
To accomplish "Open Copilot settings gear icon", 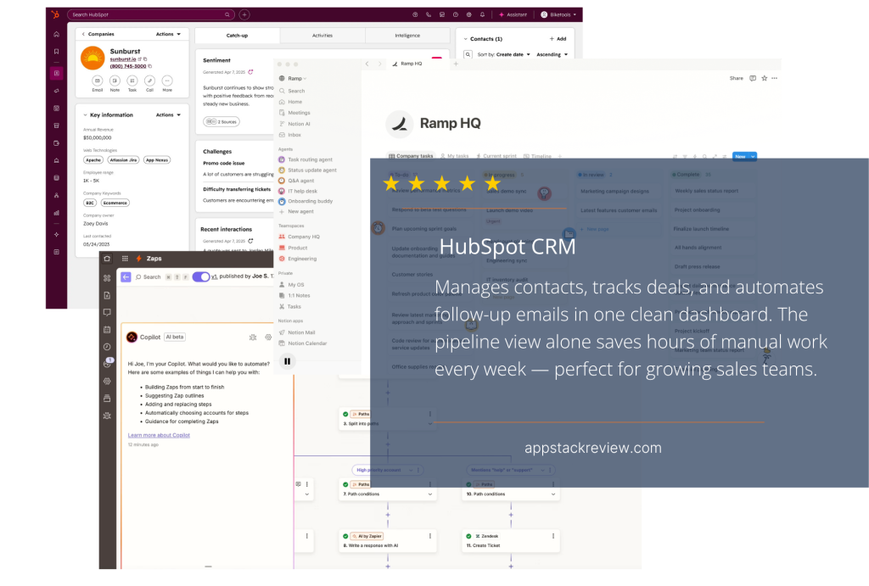I will coord(268,337).
